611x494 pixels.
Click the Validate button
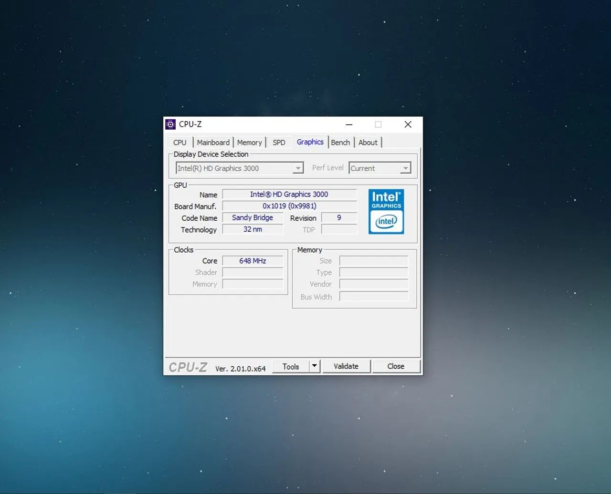pyautogui.click(x=346, y=366)
